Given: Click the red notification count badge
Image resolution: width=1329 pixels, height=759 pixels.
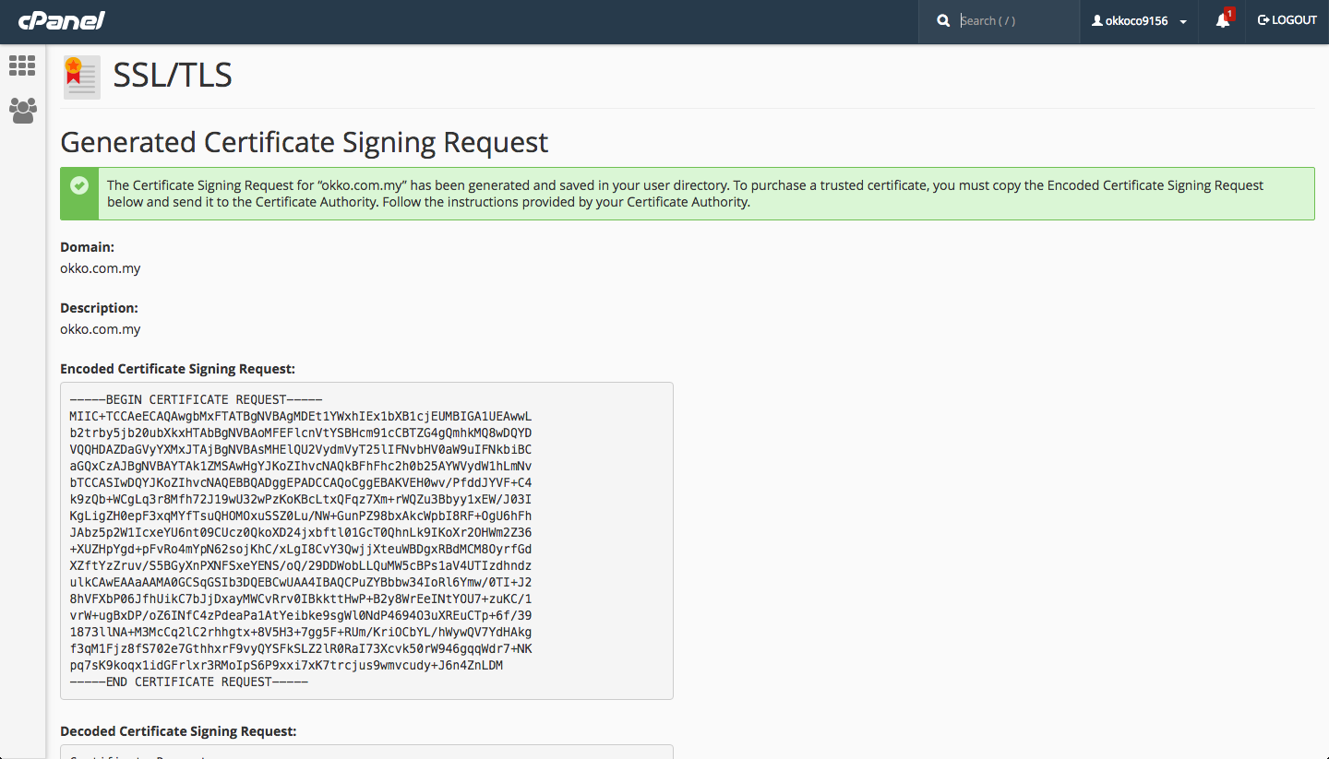Looking at the screenshot, I should tap(1229, 14).
